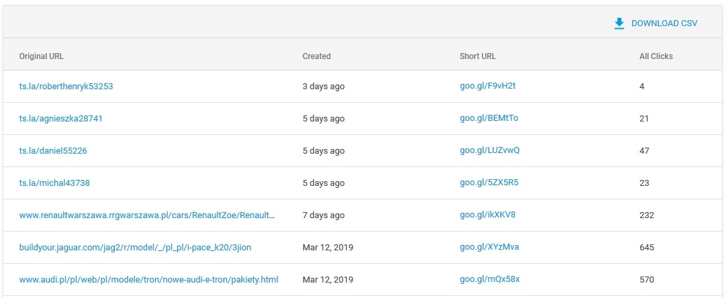Click short URL goo.gl/ikXKV8
This screenshot has height=298, width=726.
pyautogui.click(x=488, y=215)
